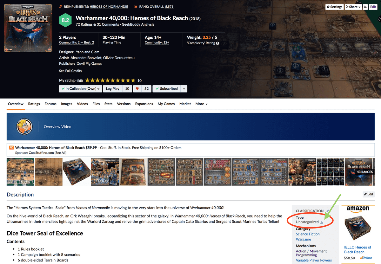Click the $58.50 Amazon price
The height and width of the screenshot is (264, 381).
coord(350,258)
